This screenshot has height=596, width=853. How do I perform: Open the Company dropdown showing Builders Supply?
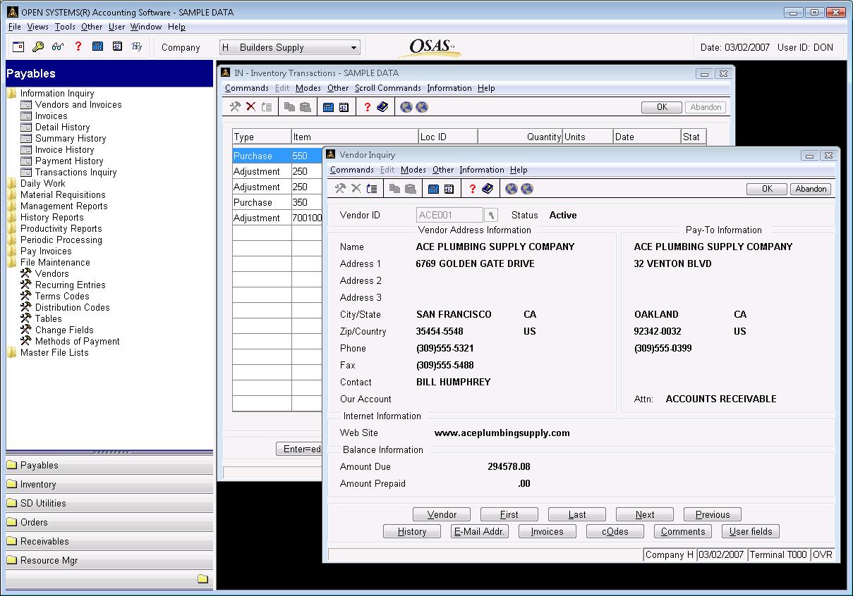click(x=290, y=47)
